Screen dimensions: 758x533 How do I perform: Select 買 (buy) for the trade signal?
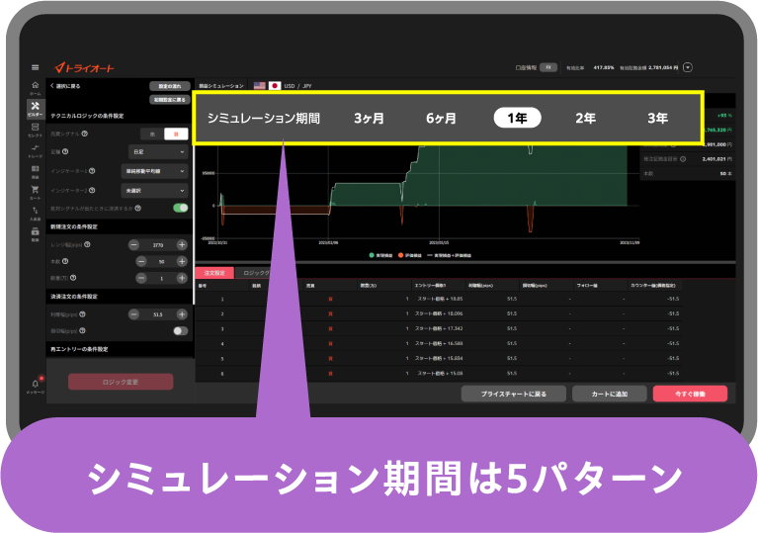point(176,133)
